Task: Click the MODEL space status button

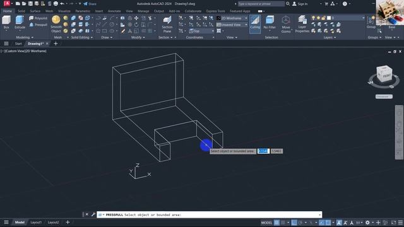Action: 266,223
